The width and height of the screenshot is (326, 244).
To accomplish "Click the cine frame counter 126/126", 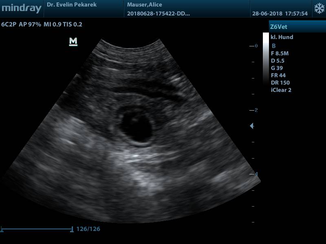I will tap(88, 229).
